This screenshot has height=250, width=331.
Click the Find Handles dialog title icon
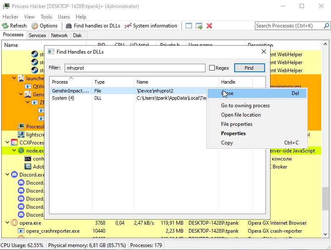click(x=51, y=52)
